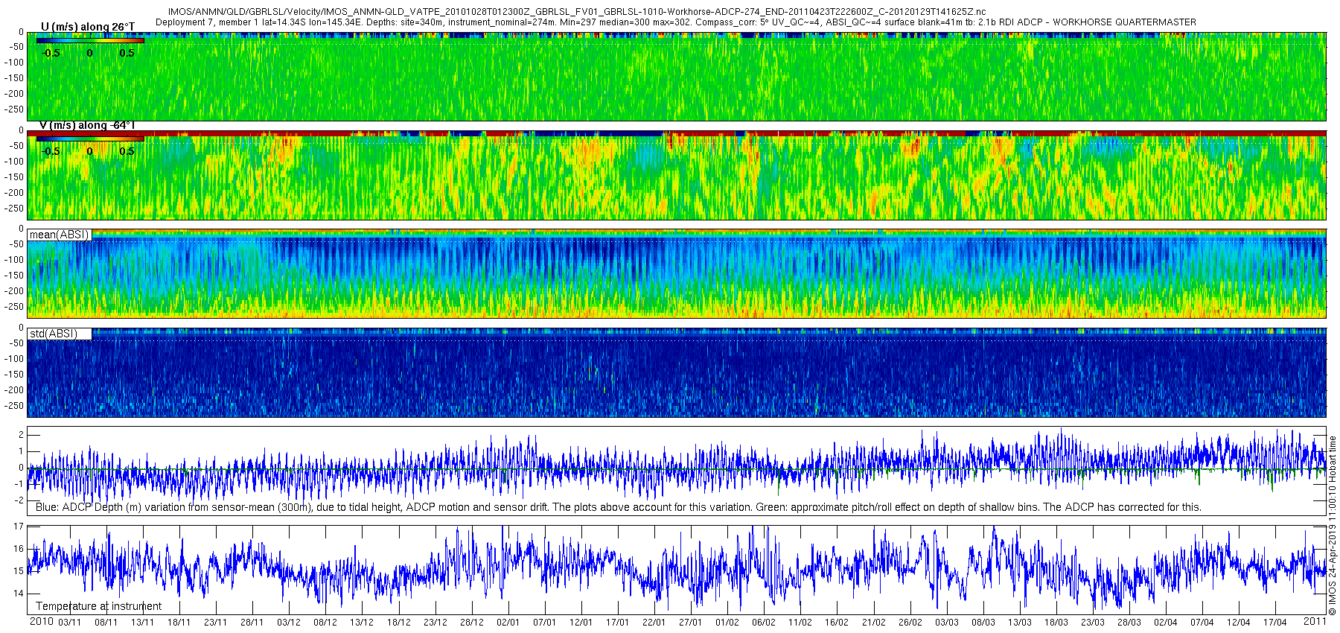Click the '01/02' date tick

[x=727, y=623]
